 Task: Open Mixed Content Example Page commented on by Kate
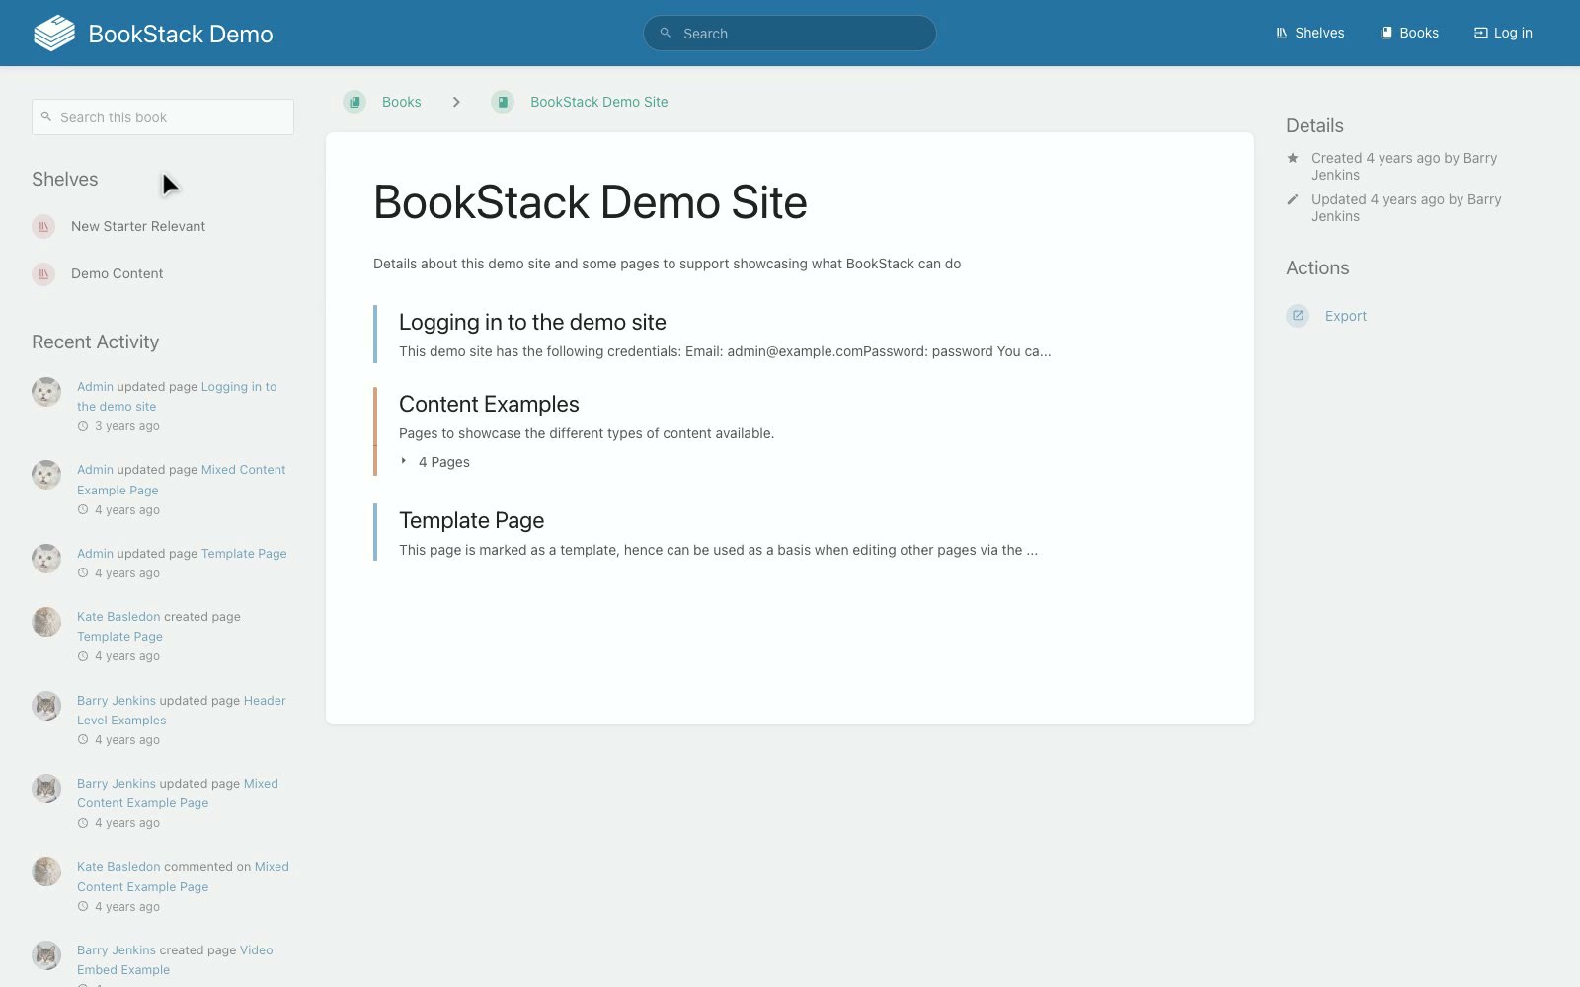click(184, 876)
